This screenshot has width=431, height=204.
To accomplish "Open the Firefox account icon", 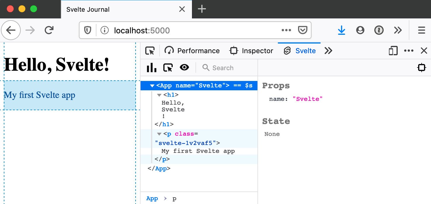I will point(360,30).
